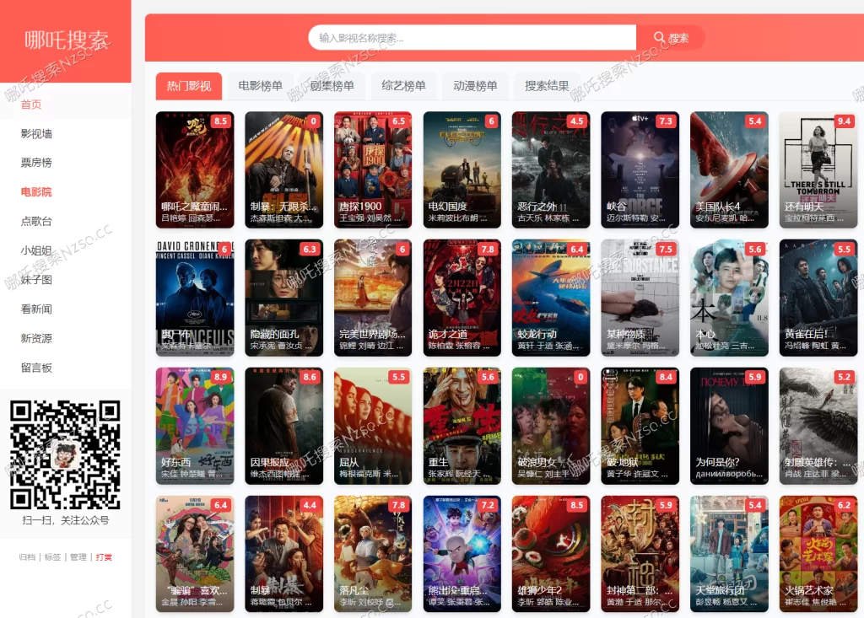Click the QR code image
Screen dimensions: 864x618
click(x=65, y=454)
